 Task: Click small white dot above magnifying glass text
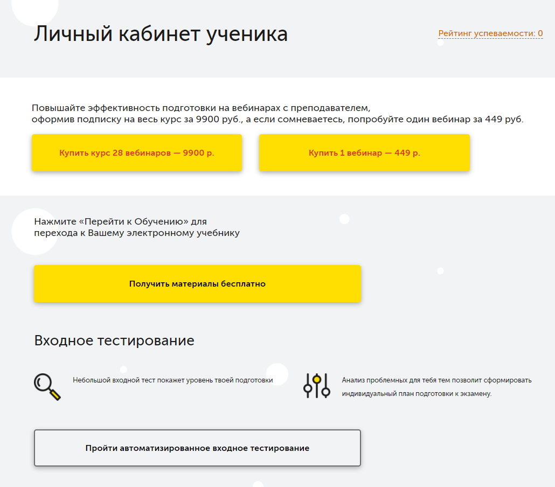point(123,369)
